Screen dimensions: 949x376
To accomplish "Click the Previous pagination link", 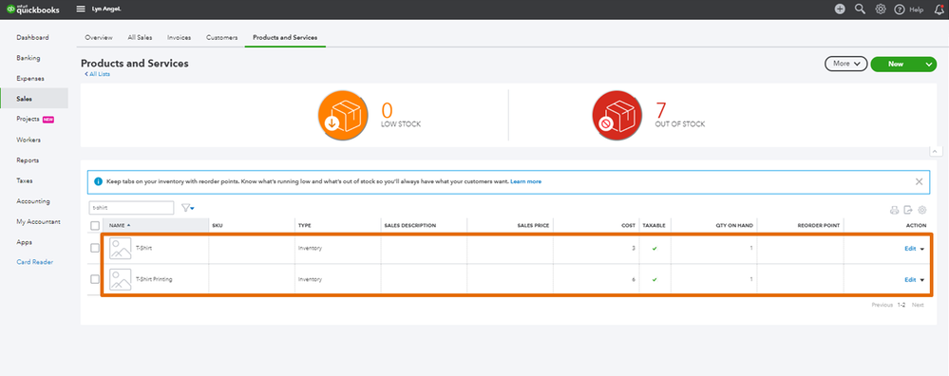I will click(882, 306).
